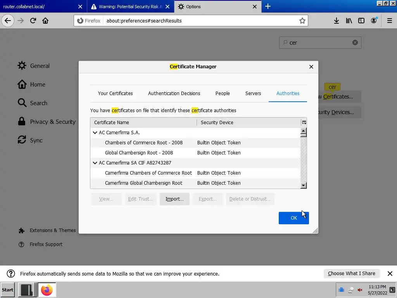This screenshot has width=397, height=298.
Task: Select Chambers of Commerce Root - 2008 certificate
Action: click(x=195, y=143)
